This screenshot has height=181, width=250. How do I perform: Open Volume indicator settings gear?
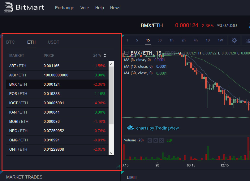[x=156, y=140]
